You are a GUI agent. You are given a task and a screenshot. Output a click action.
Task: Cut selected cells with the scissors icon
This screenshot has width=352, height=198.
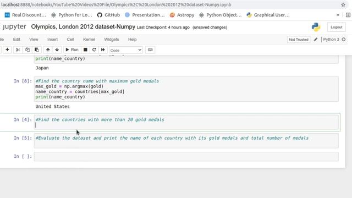[18, 50]
